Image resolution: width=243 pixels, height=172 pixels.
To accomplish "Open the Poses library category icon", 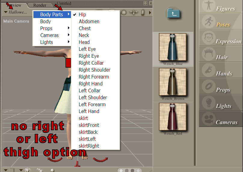I will 209,21.
